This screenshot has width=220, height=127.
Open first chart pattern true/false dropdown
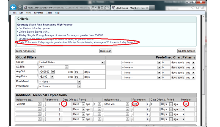click(x=190, y=63)
